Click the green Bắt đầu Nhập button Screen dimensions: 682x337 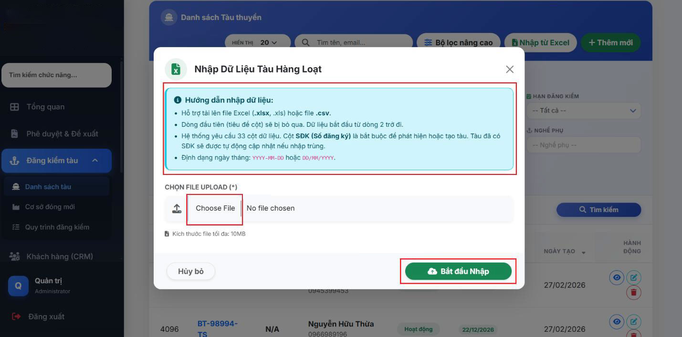click(458, 271)
